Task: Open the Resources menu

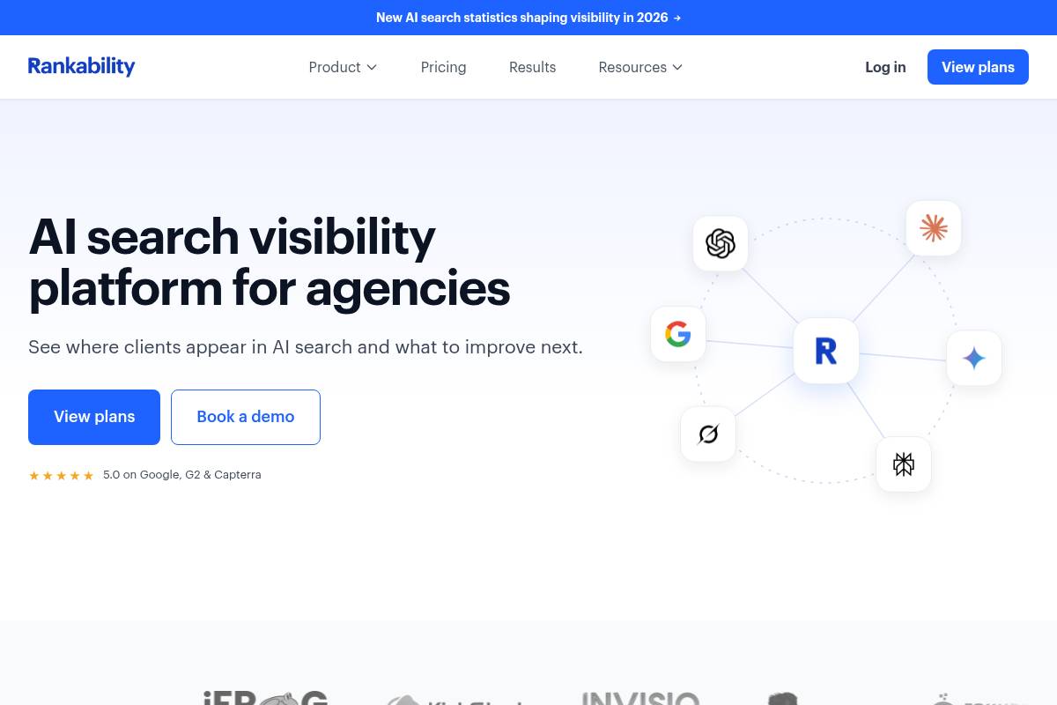Action: tap(640, 67)
